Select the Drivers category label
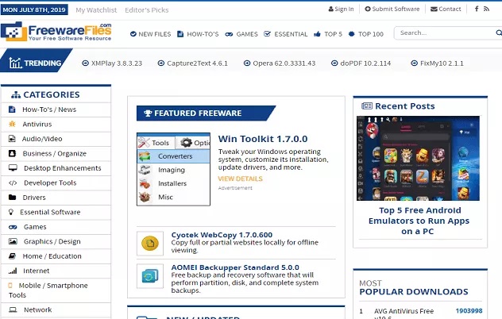The width and height of the screenshot is (502, 319). [34, 198]
